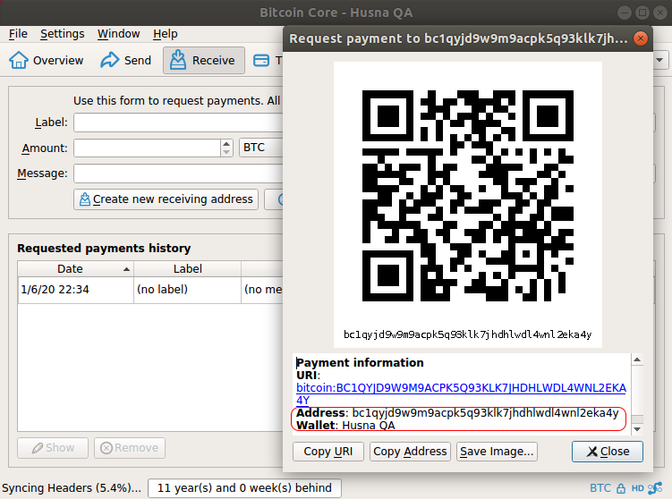The height and width of the screenshot is (499, 672).
Task: Click the 11 year(s) behind progress bar
Action: coord(244,488)
